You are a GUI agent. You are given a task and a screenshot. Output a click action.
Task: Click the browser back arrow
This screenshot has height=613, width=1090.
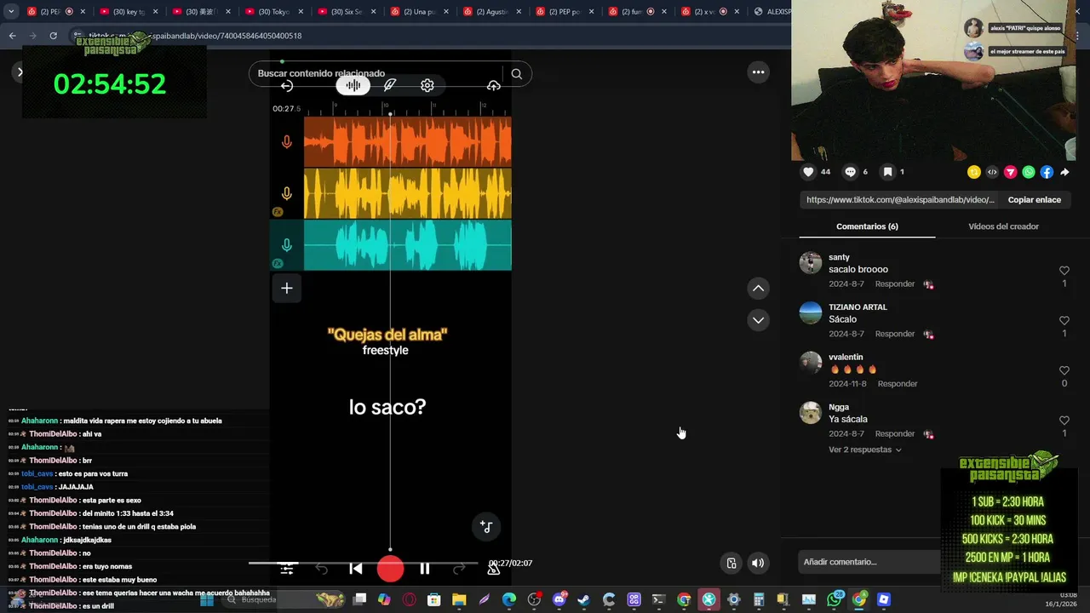click(x=12, y=36)
